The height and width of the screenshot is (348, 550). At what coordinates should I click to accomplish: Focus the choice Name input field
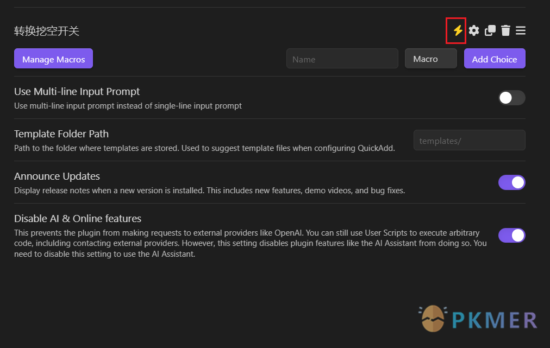(x=342, y=59)
